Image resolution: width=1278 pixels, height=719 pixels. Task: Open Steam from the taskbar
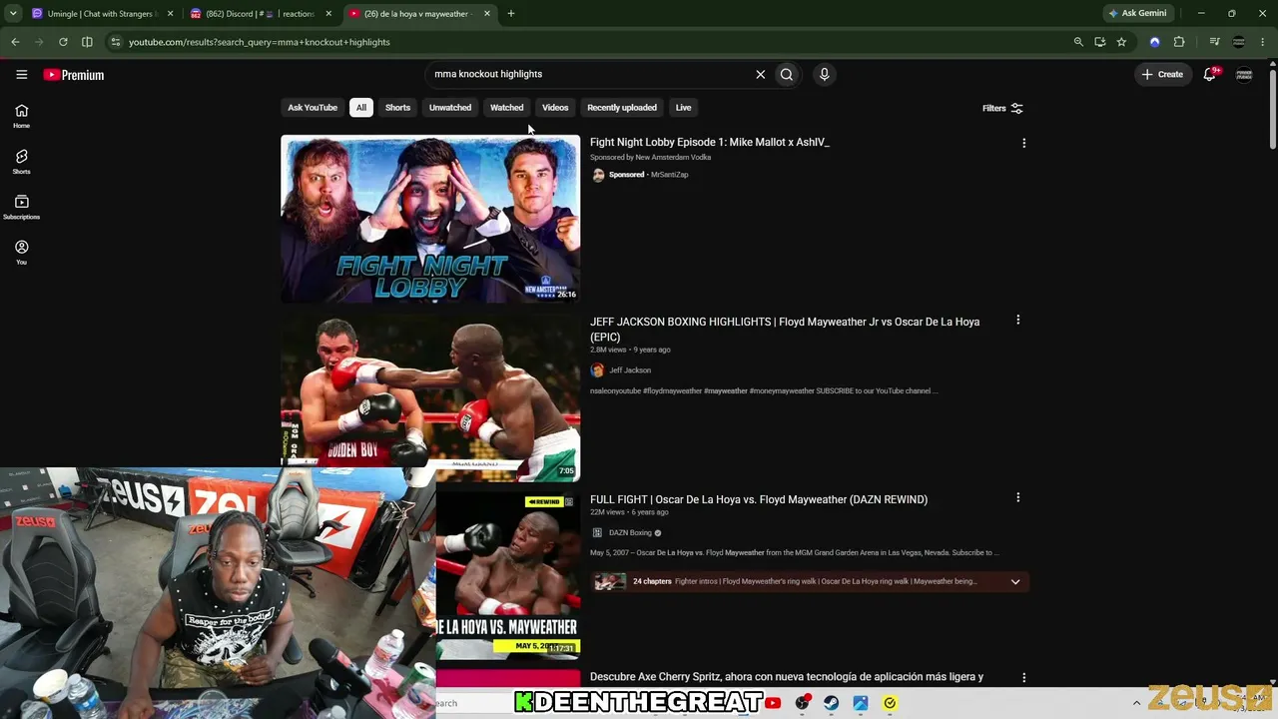point(831,703)
